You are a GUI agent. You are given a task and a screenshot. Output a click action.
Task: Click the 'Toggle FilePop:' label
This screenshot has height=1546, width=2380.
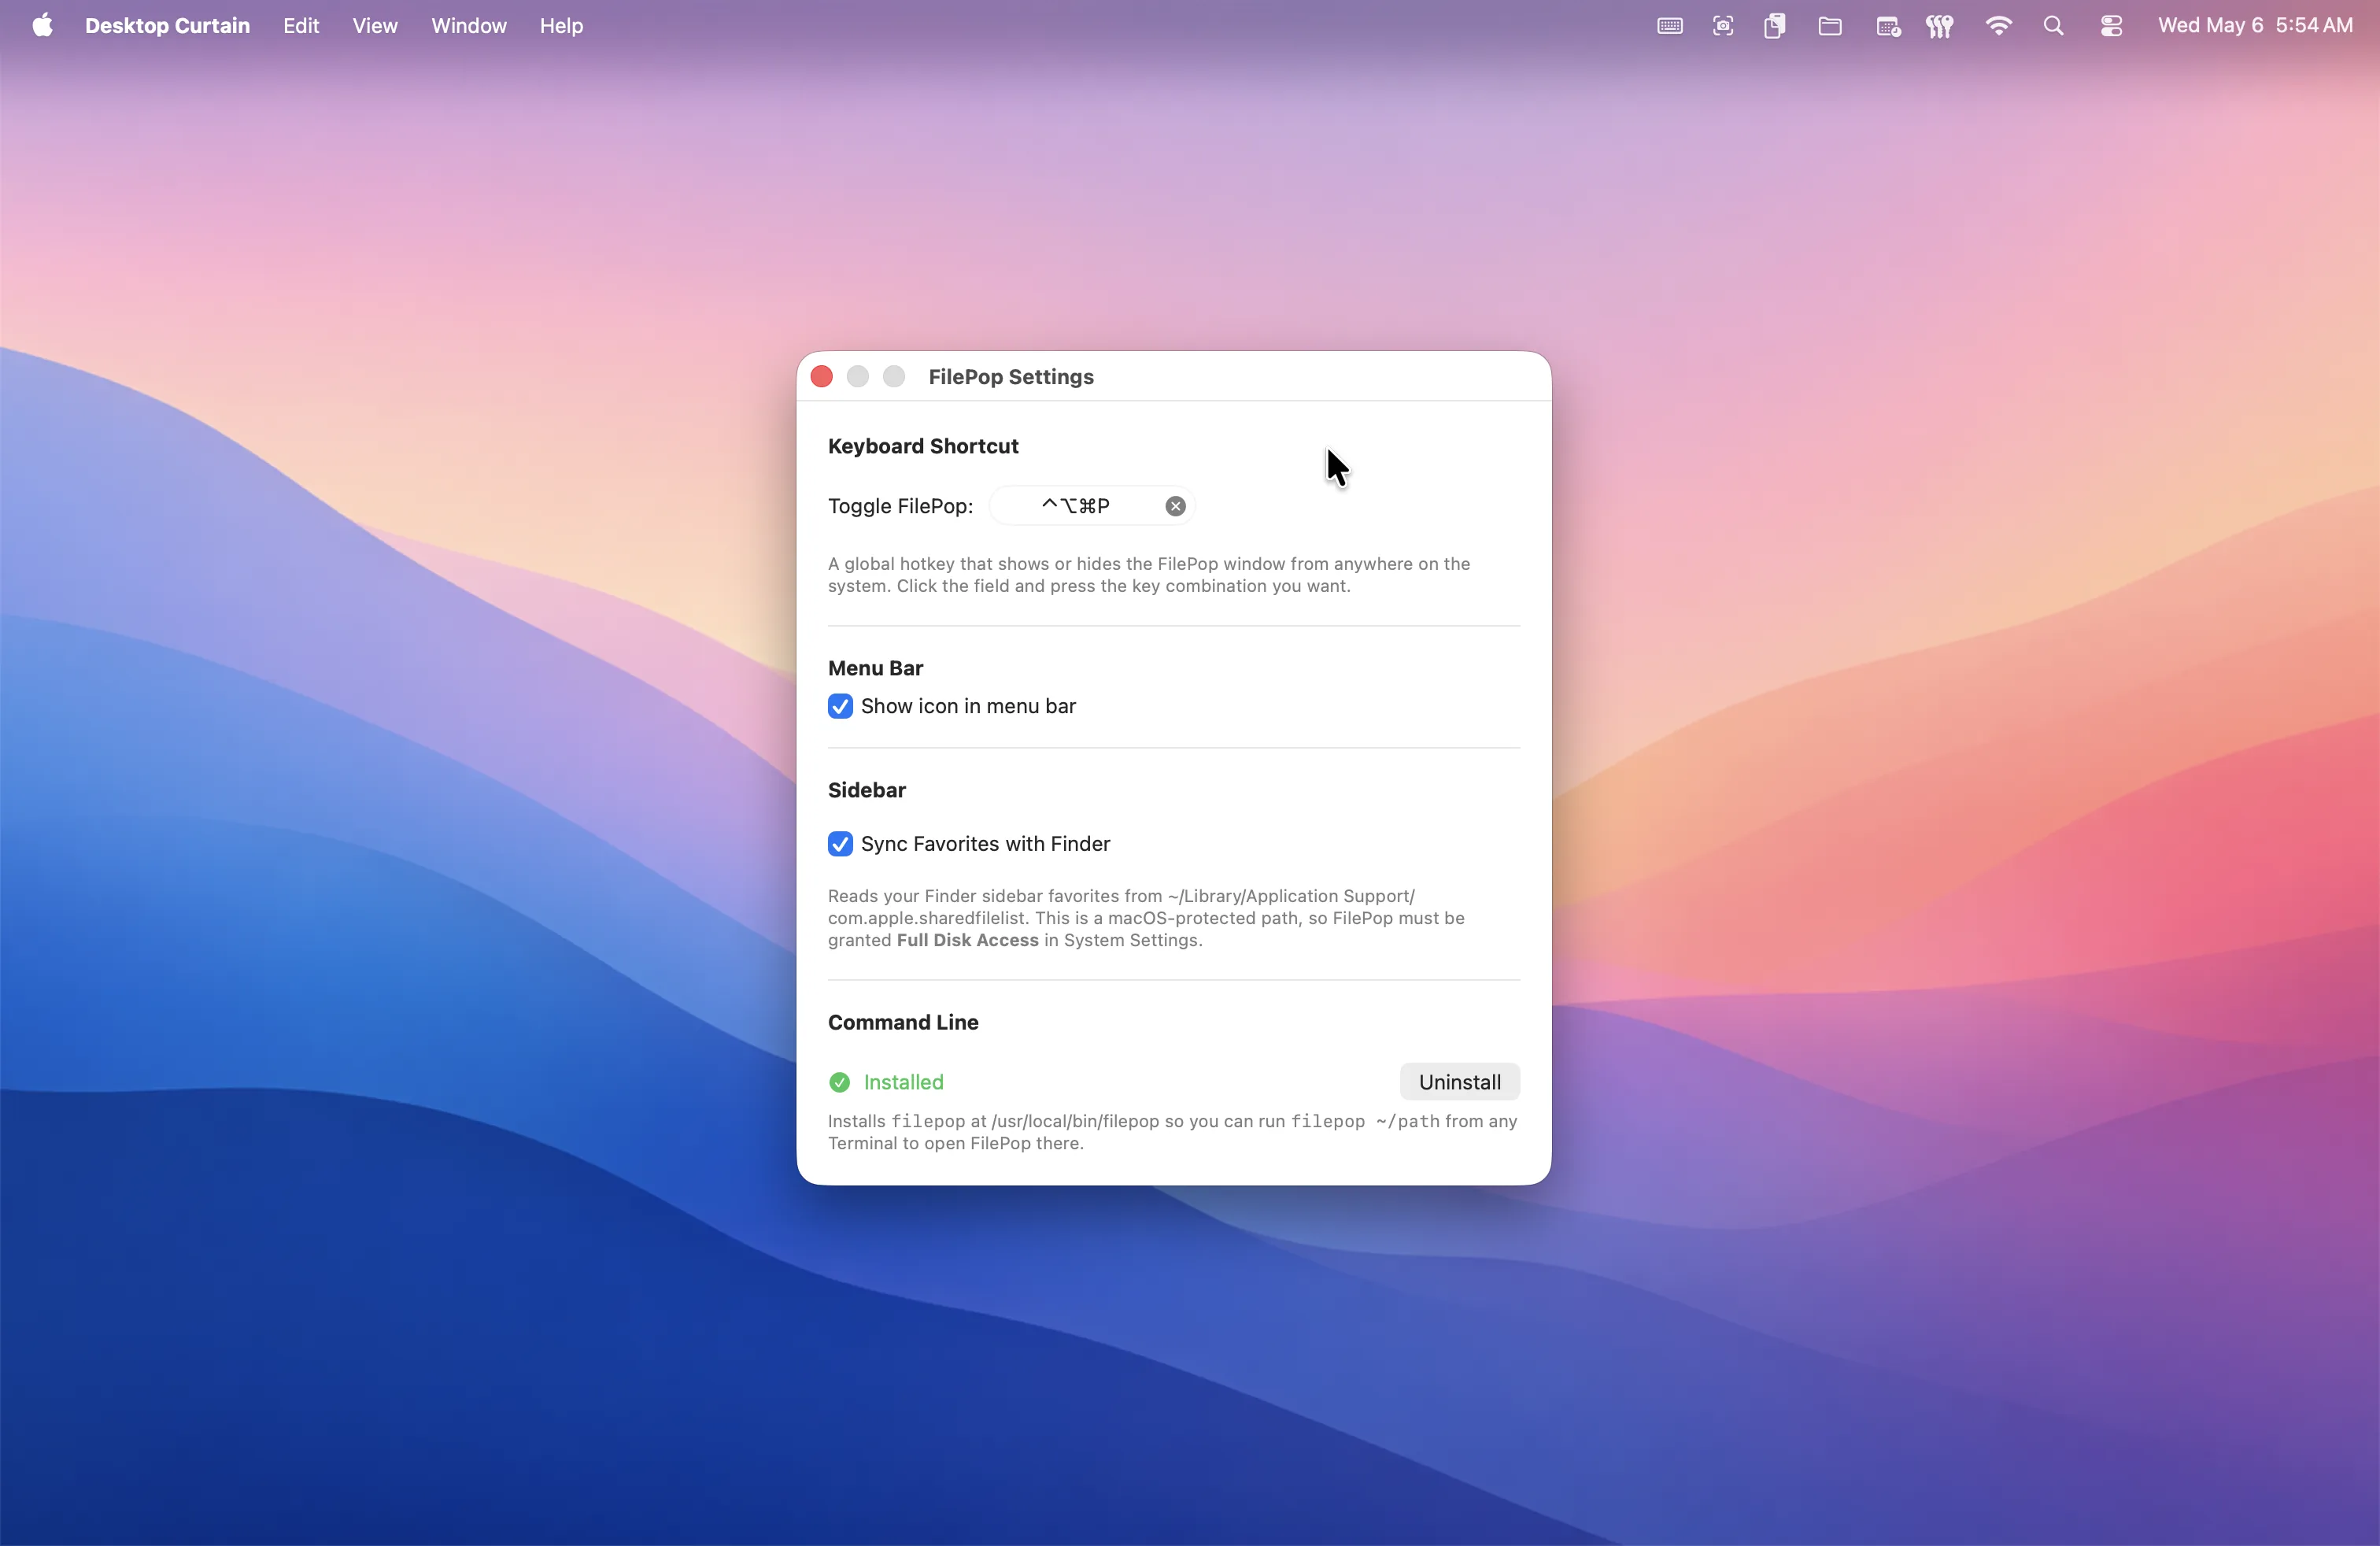[x=900, y=506]
